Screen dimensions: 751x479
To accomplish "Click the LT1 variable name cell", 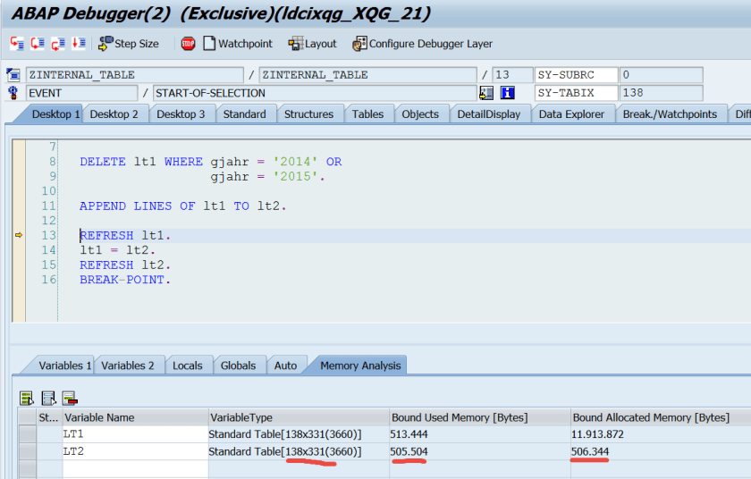I will [x=134, y=434].
